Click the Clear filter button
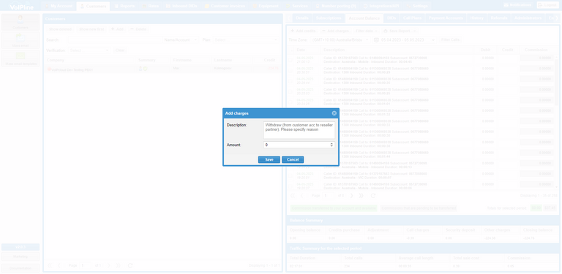The height and width of the screenshot is (274, 562). coord(120,50)
